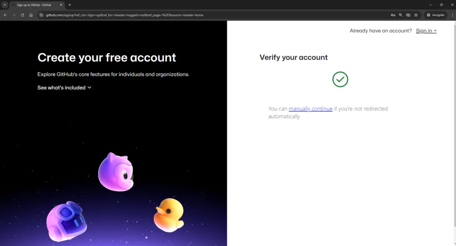Viewport: 456px width, 246px height.
Task: Expand the See what's included section
Action: [64, 88]
